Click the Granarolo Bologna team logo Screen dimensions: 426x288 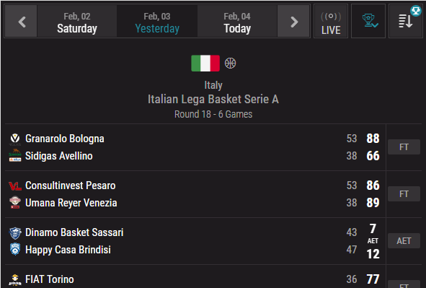[x=15, y=139]
